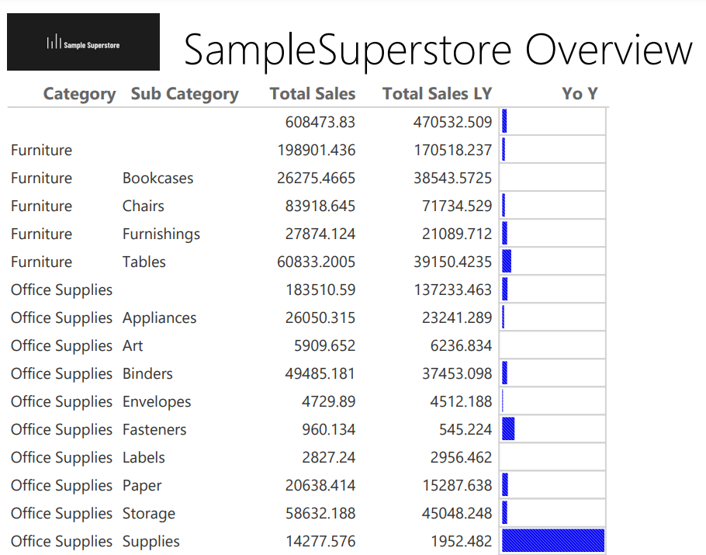The width and height of the screenshot is (706, 555).
Task: Sort by the Total Sales column header
Action: coord(313,93)
